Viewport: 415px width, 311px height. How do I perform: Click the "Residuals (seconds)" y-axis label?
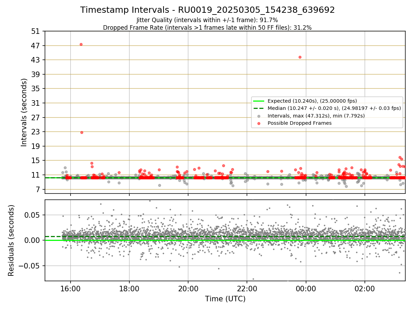11,240
